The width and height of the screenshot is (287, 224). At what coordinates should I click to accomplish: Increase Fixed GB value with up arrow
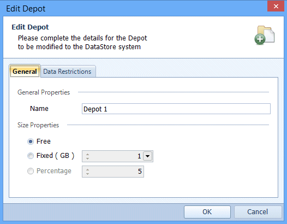(87, 155)
